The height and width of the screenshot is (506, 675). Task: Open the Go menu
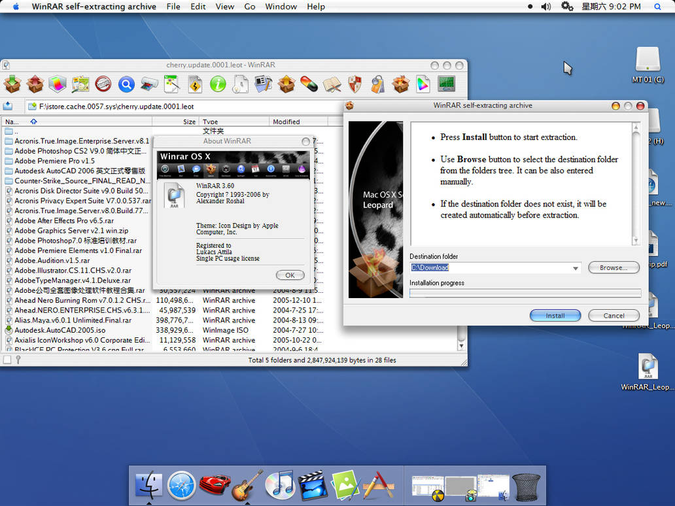coord(250,7)
